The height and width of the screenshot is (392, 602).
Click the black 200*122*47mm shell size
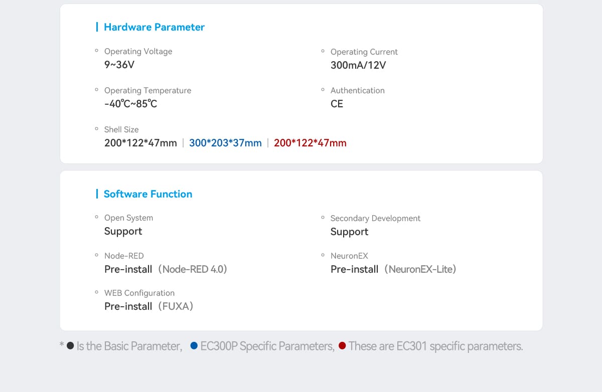click(140, 143)
